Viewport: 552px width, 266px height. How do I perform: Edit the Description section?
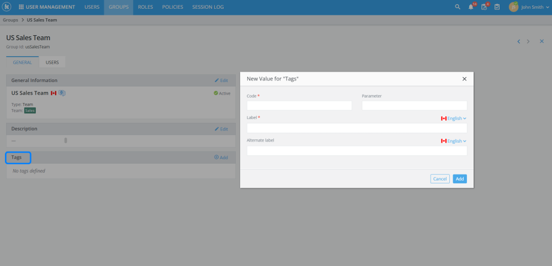tap(221, 129)
